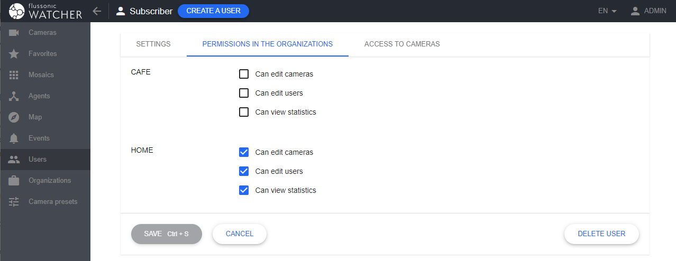This screenshot has height=261, width=676.
Task: Click the admin profile avatar icon
Action: [635, 11]
